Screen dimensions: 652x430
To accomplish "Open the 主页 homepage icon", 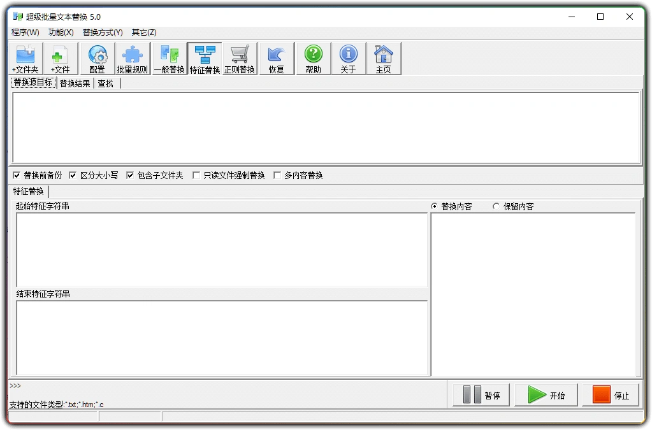I will pos(384,58).
